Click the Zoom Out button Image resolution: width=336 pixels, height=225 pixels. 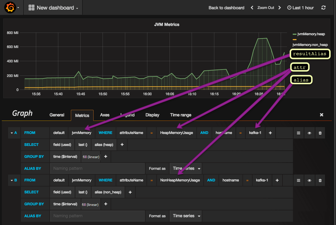pos(265,8)
